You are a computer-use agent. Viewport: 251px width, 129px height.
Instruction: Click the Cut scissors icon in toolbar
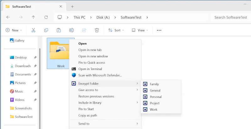click(x=33, y=30)
